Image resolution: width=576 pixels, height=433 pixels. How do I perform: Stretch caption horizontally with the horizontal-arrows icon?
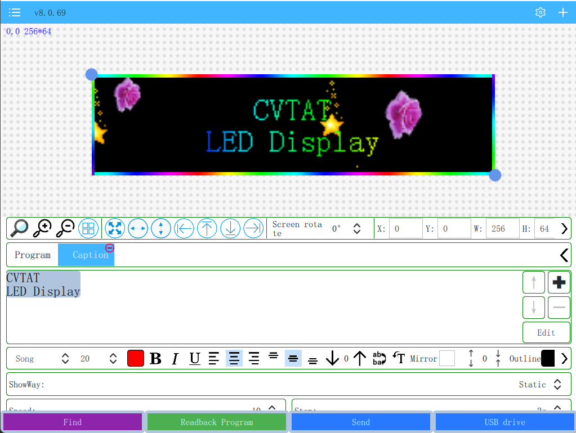(138, 228)
